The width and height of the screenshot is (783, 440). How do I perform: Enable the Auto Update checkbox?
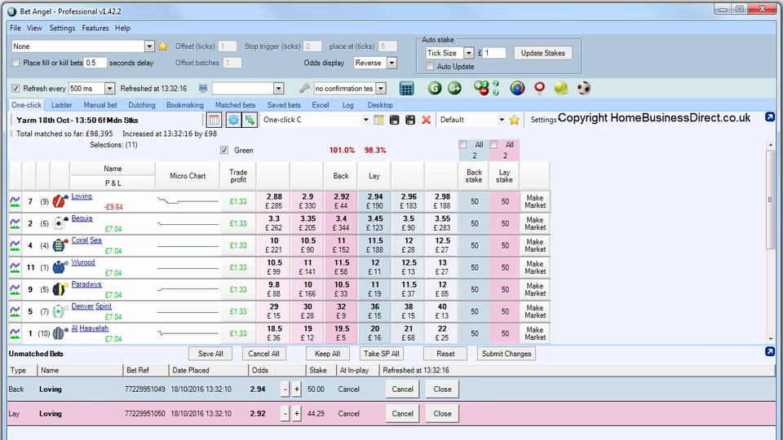[x=430, y=66]
